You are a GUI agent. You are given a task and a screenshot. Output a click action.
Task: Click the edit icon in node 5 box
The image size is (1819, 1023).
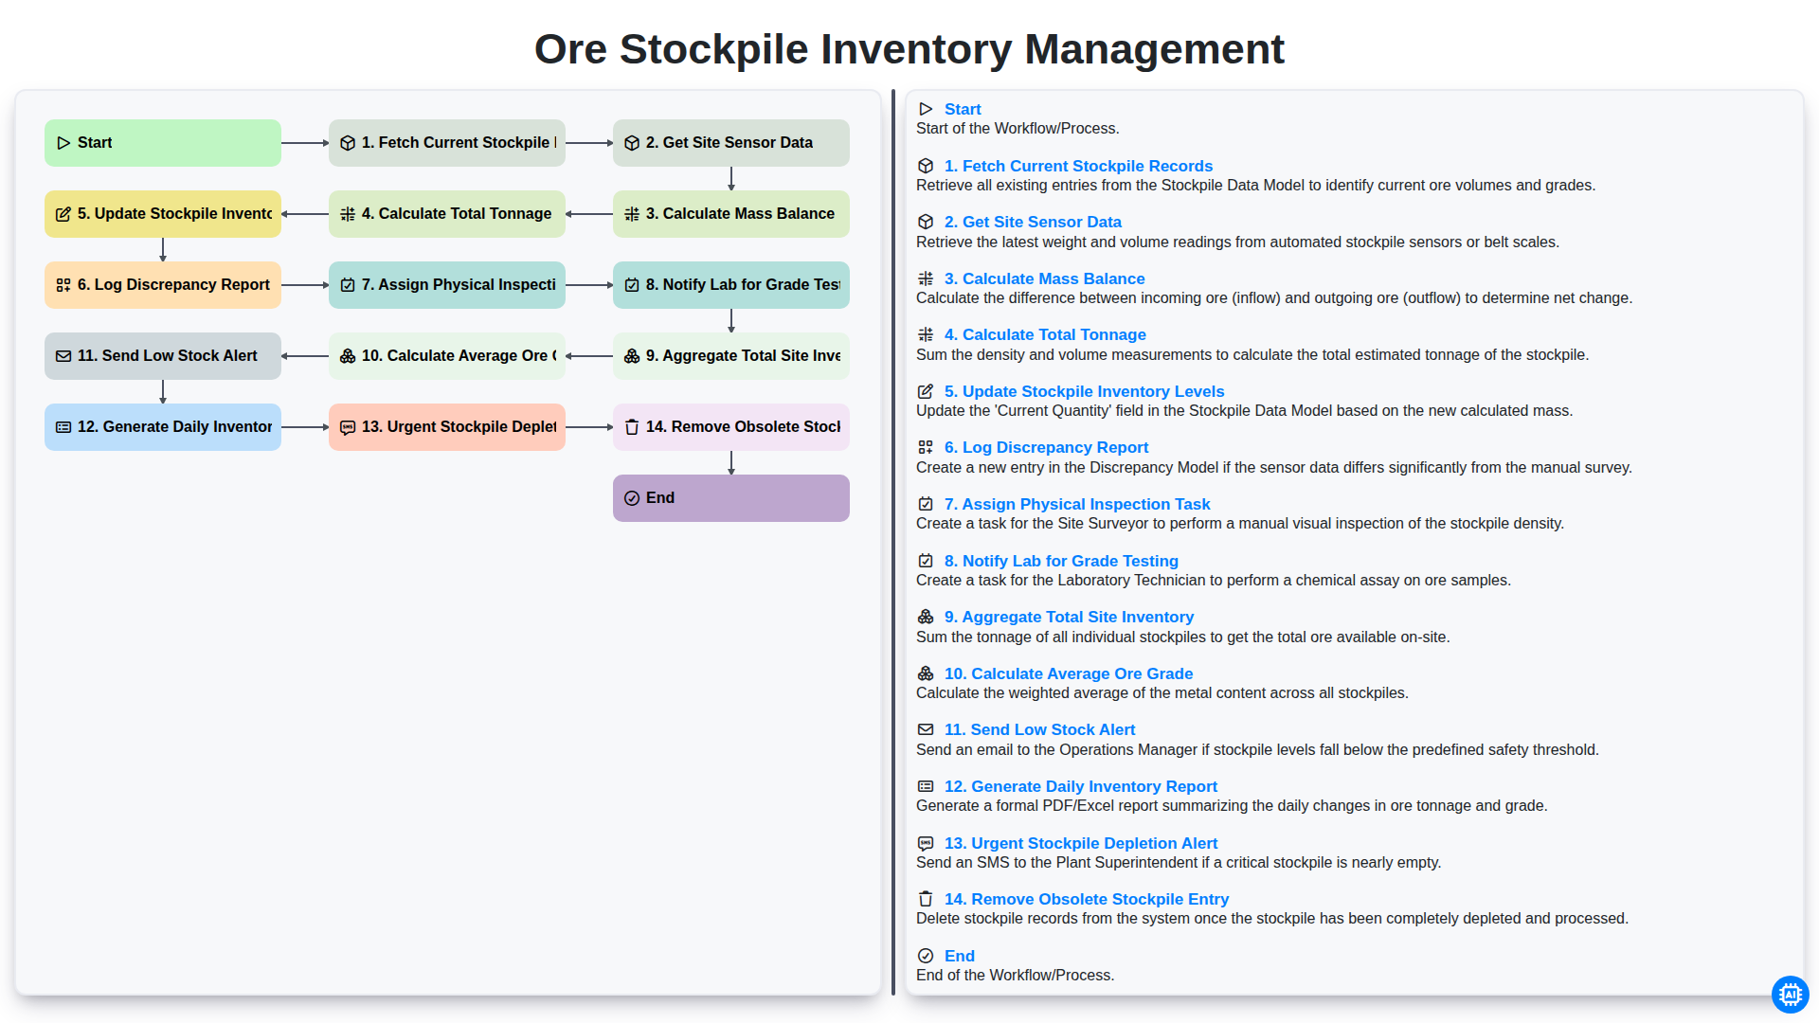63,214
